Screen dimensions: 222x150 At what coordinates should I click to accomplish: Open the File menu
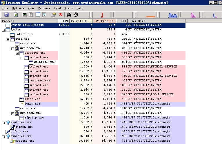5,8
